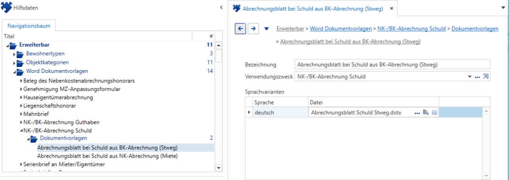This screenshot has height=180, width=509.
Task: Follow the Erweiterbar breadcrumb link
Action: coord(290,29)
